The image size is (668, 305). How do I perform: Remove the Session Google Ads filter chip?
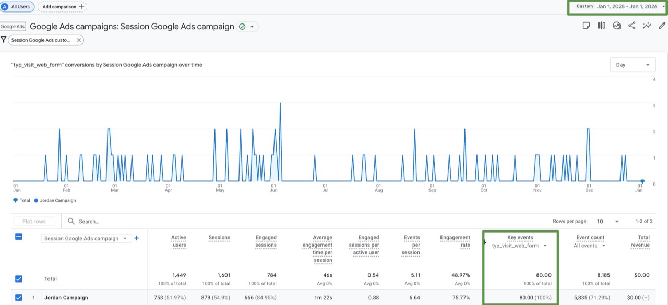pyautogui.click(x=79, y=40)
